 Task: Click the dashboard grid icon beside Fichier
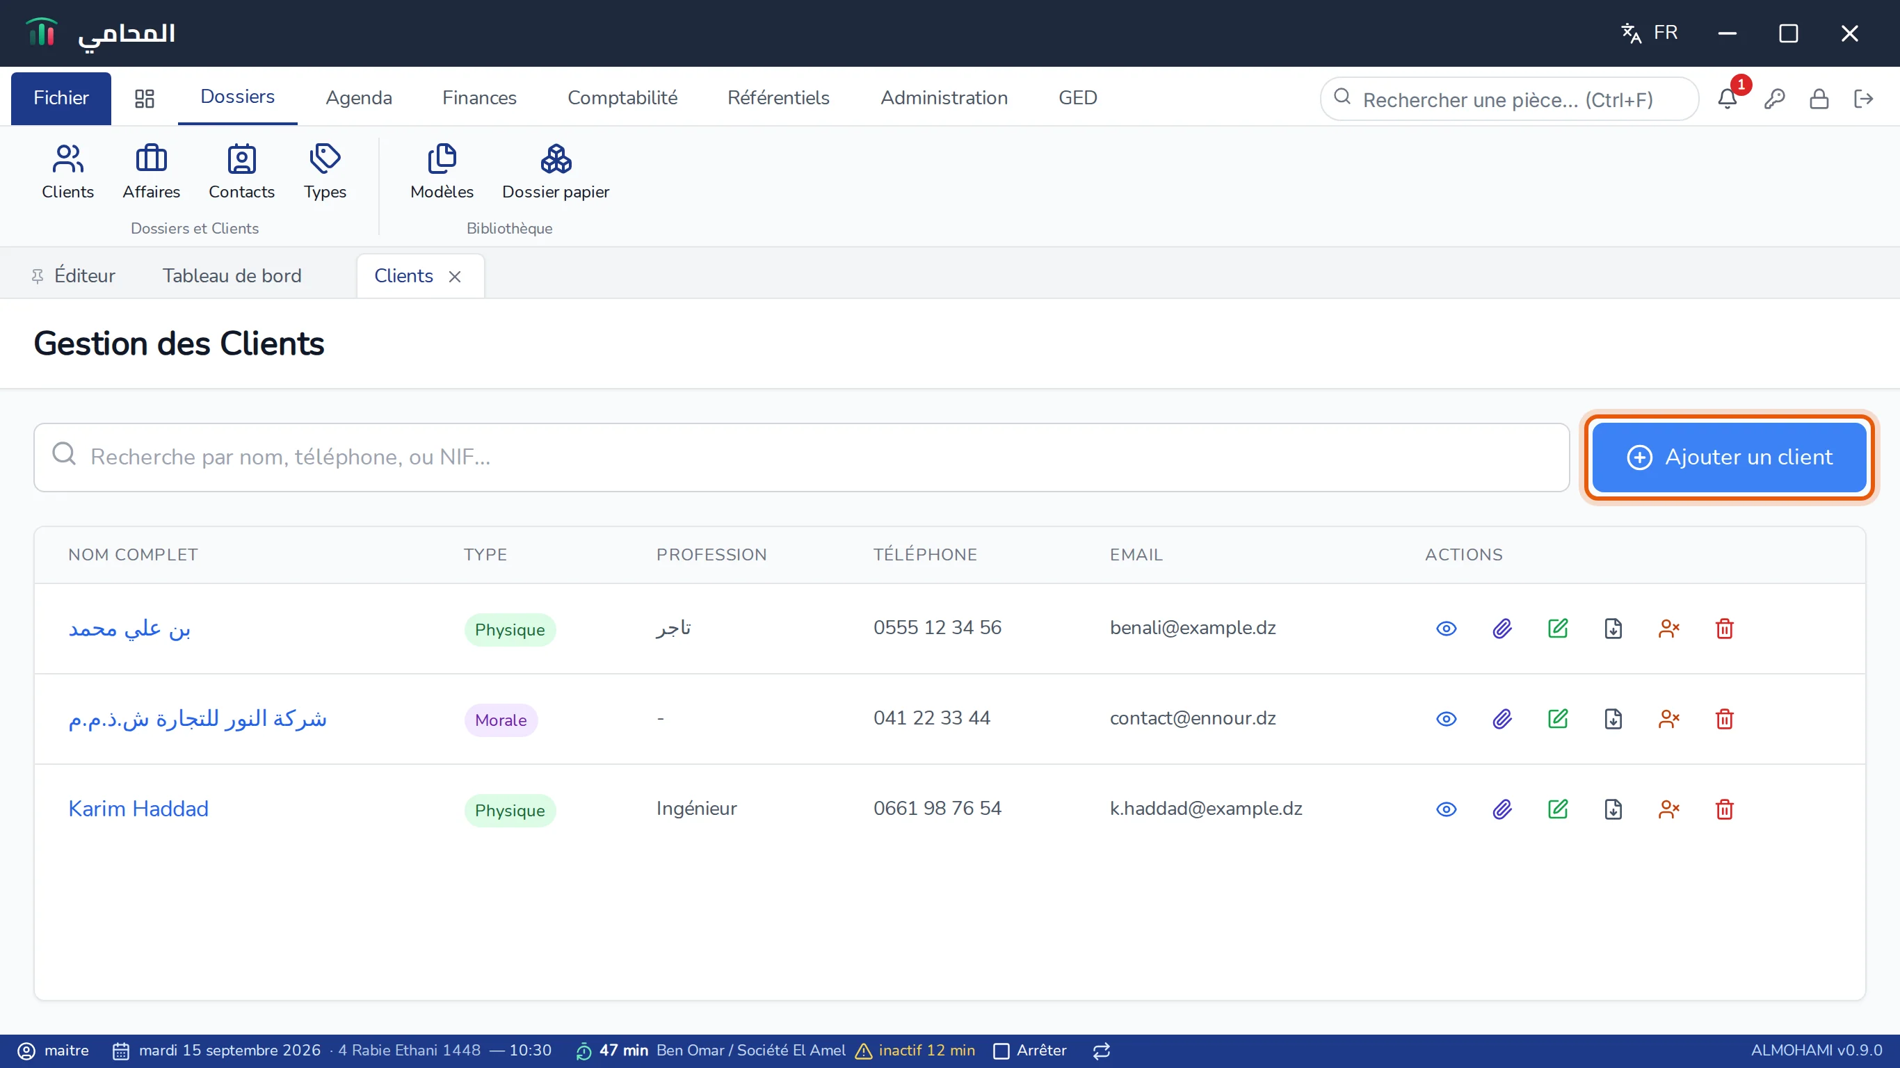pyautogui.click(x=145, y=98)
